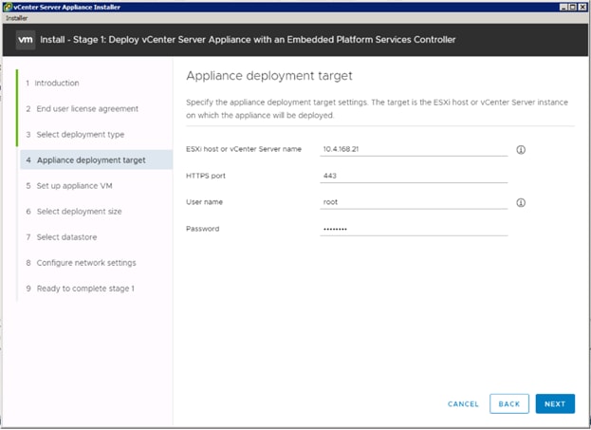Select step 9 Ready to complete stage 1
Viewport: 591px width, 430px height.
81,289
